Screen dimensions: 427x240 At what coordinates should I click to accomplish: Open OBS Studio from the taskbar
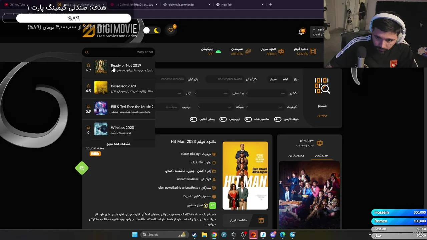click(x=243, y=235)
